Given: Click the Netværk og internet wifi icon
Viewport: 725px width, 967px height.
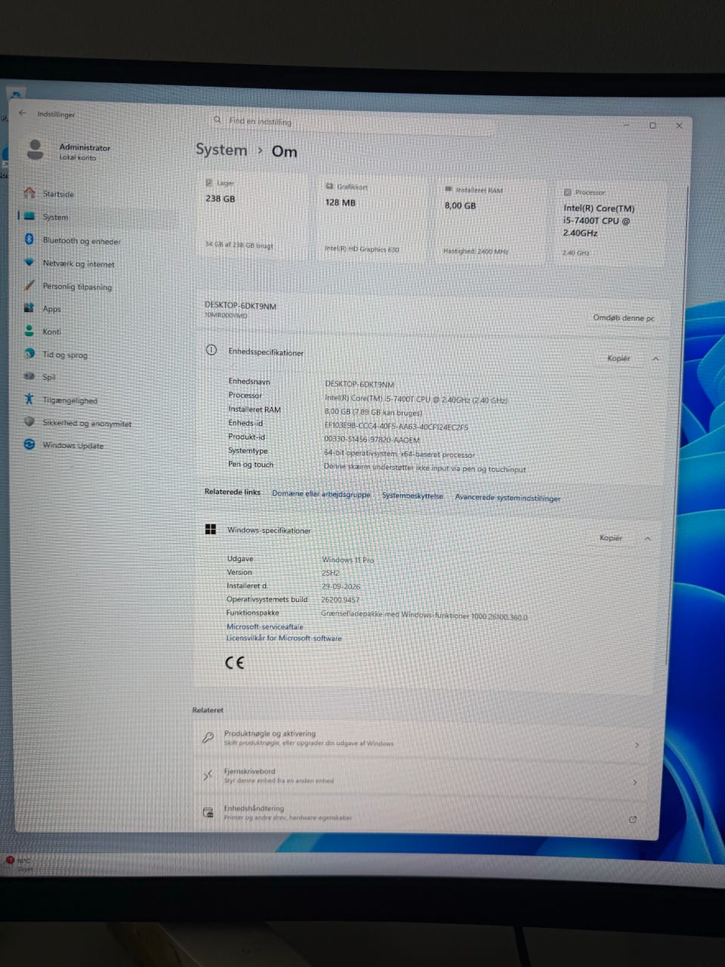Looking at the screenshot, I should pos(29,262).
